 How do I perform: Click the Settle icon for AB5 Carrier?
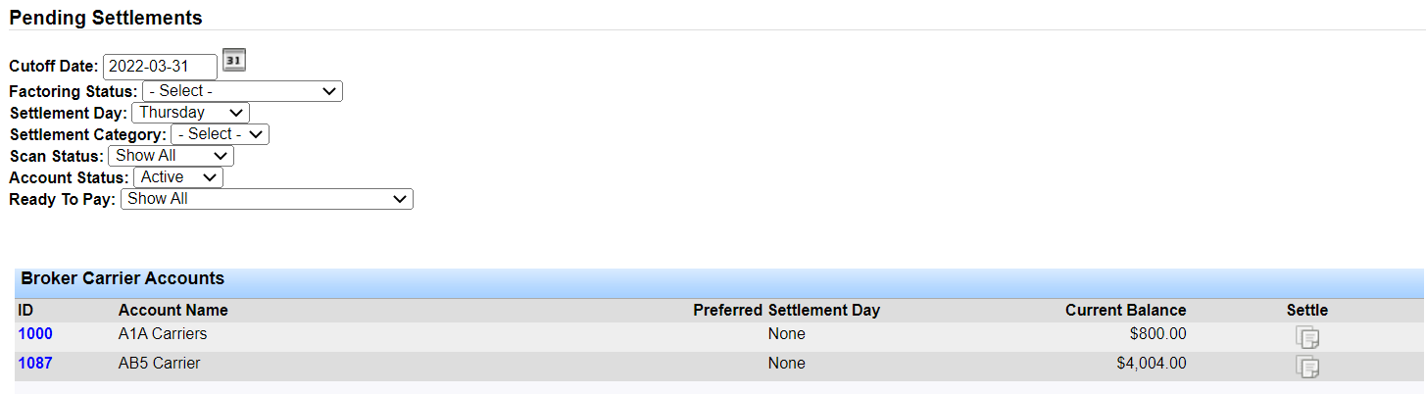(1307, 367)
